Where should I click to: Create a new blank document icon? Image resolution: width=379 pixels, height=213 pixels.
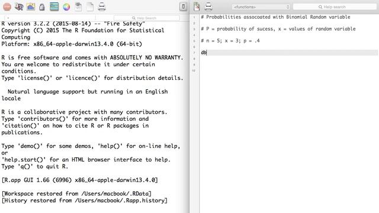pyautogui.click(x=90, y=7)
